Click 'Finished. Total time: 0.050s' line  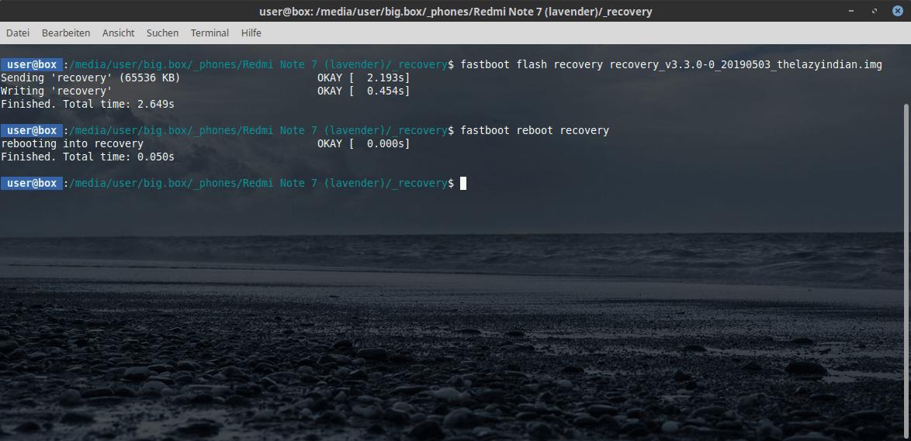(88, 157)
